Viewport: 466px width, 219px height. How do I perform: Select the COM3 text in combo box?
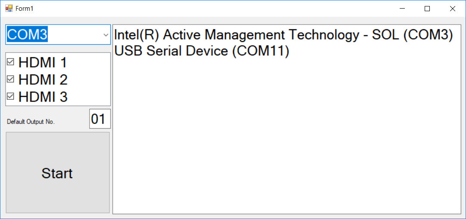[x=27, y=35]
